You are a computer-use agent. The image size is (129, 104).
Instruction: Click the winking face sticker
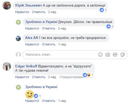click(x=30, y=94)
